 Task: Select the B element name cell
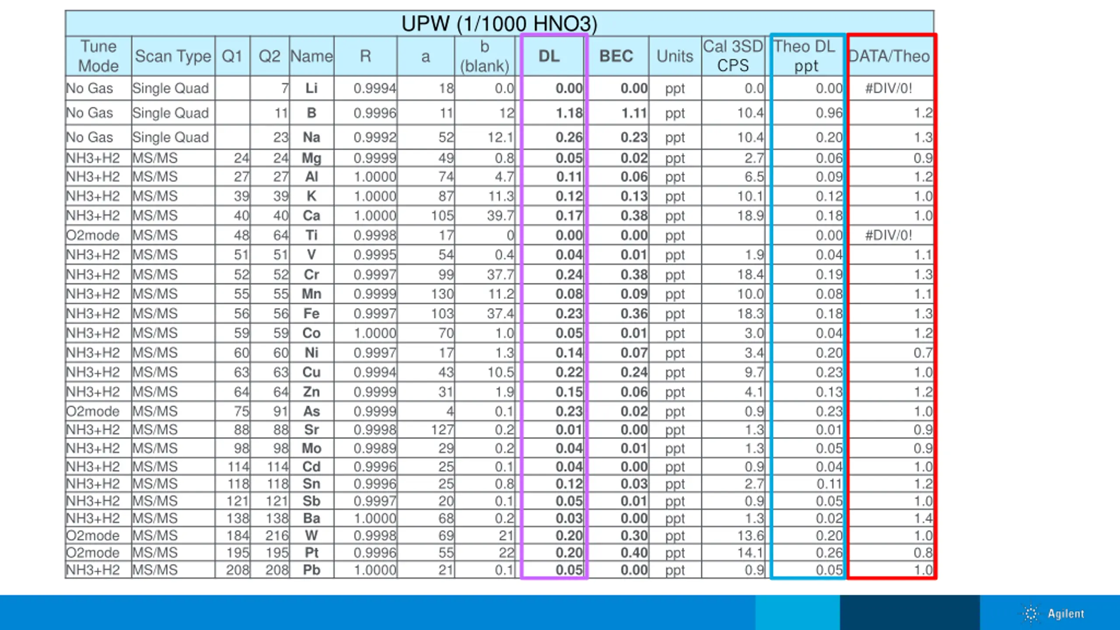tap(311, 113)
